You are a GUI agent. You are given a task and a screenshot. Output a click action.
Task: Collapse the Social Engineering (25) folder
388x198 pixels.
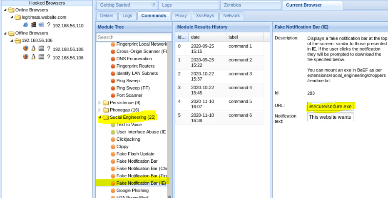click(x=99, y=117)
